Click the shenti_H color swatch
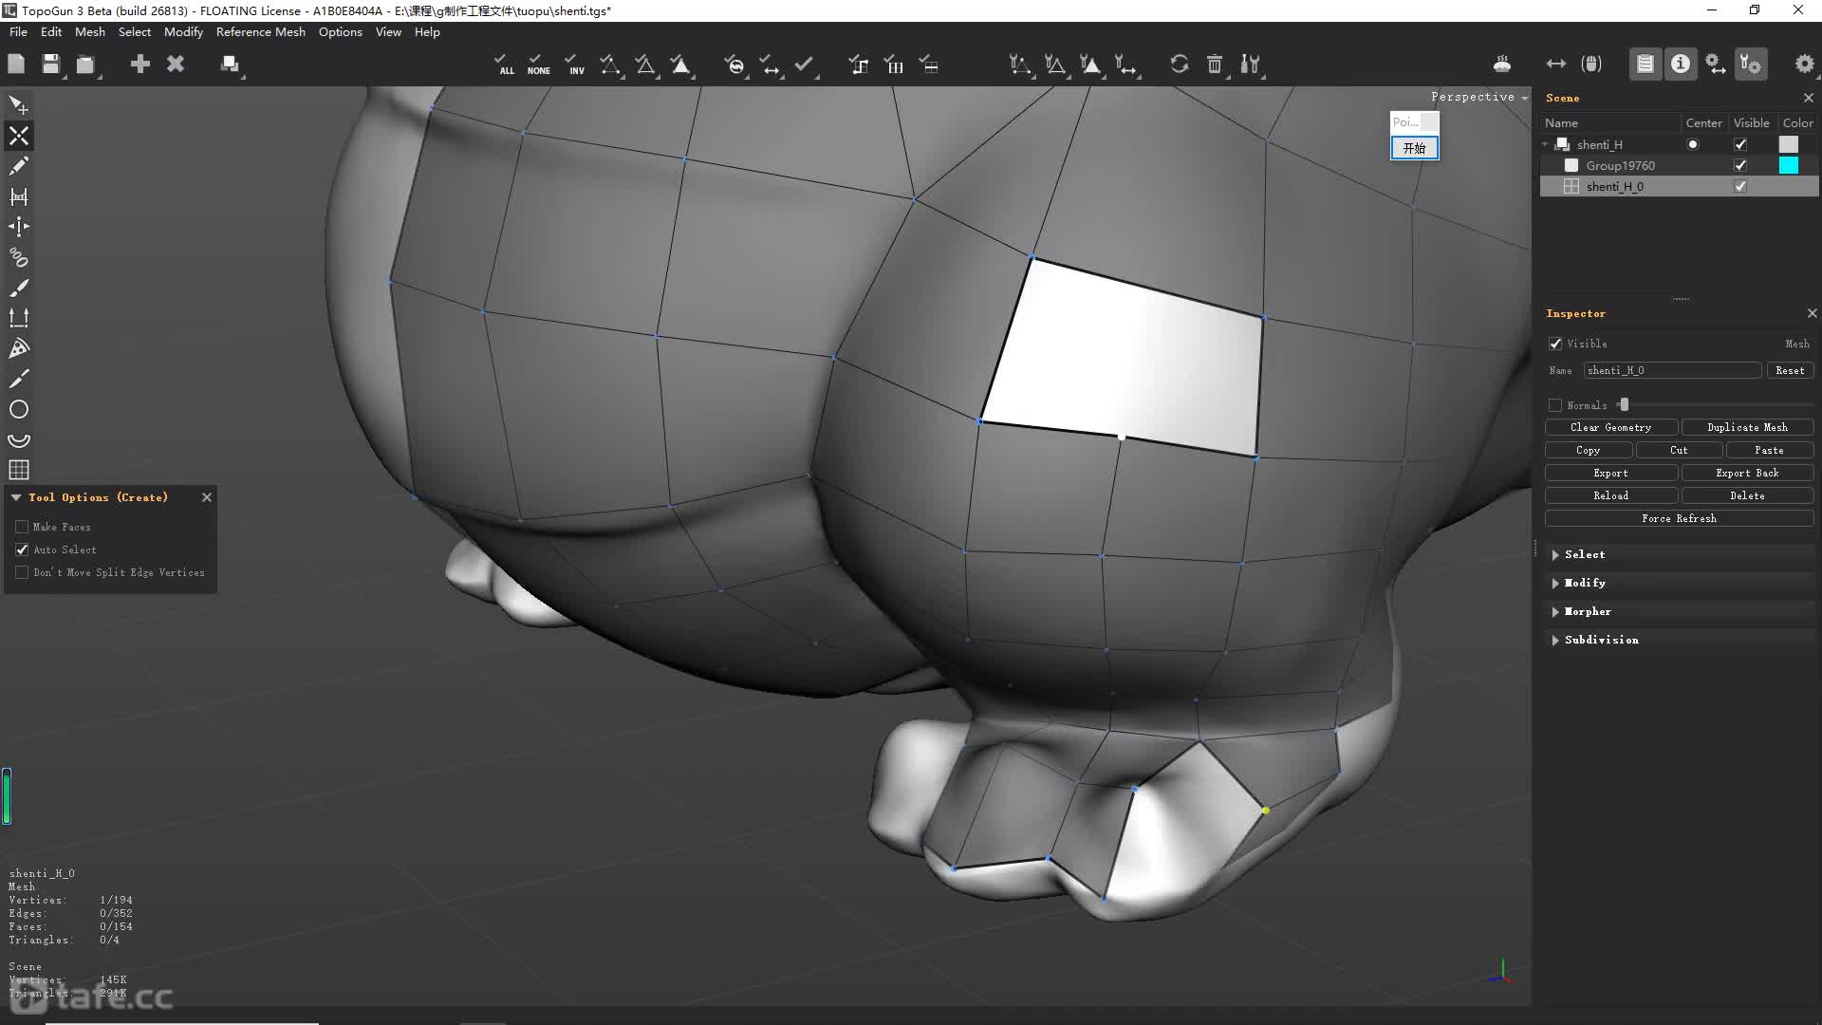Viewport: 1822px width, 1025px height. point(1789,144)
